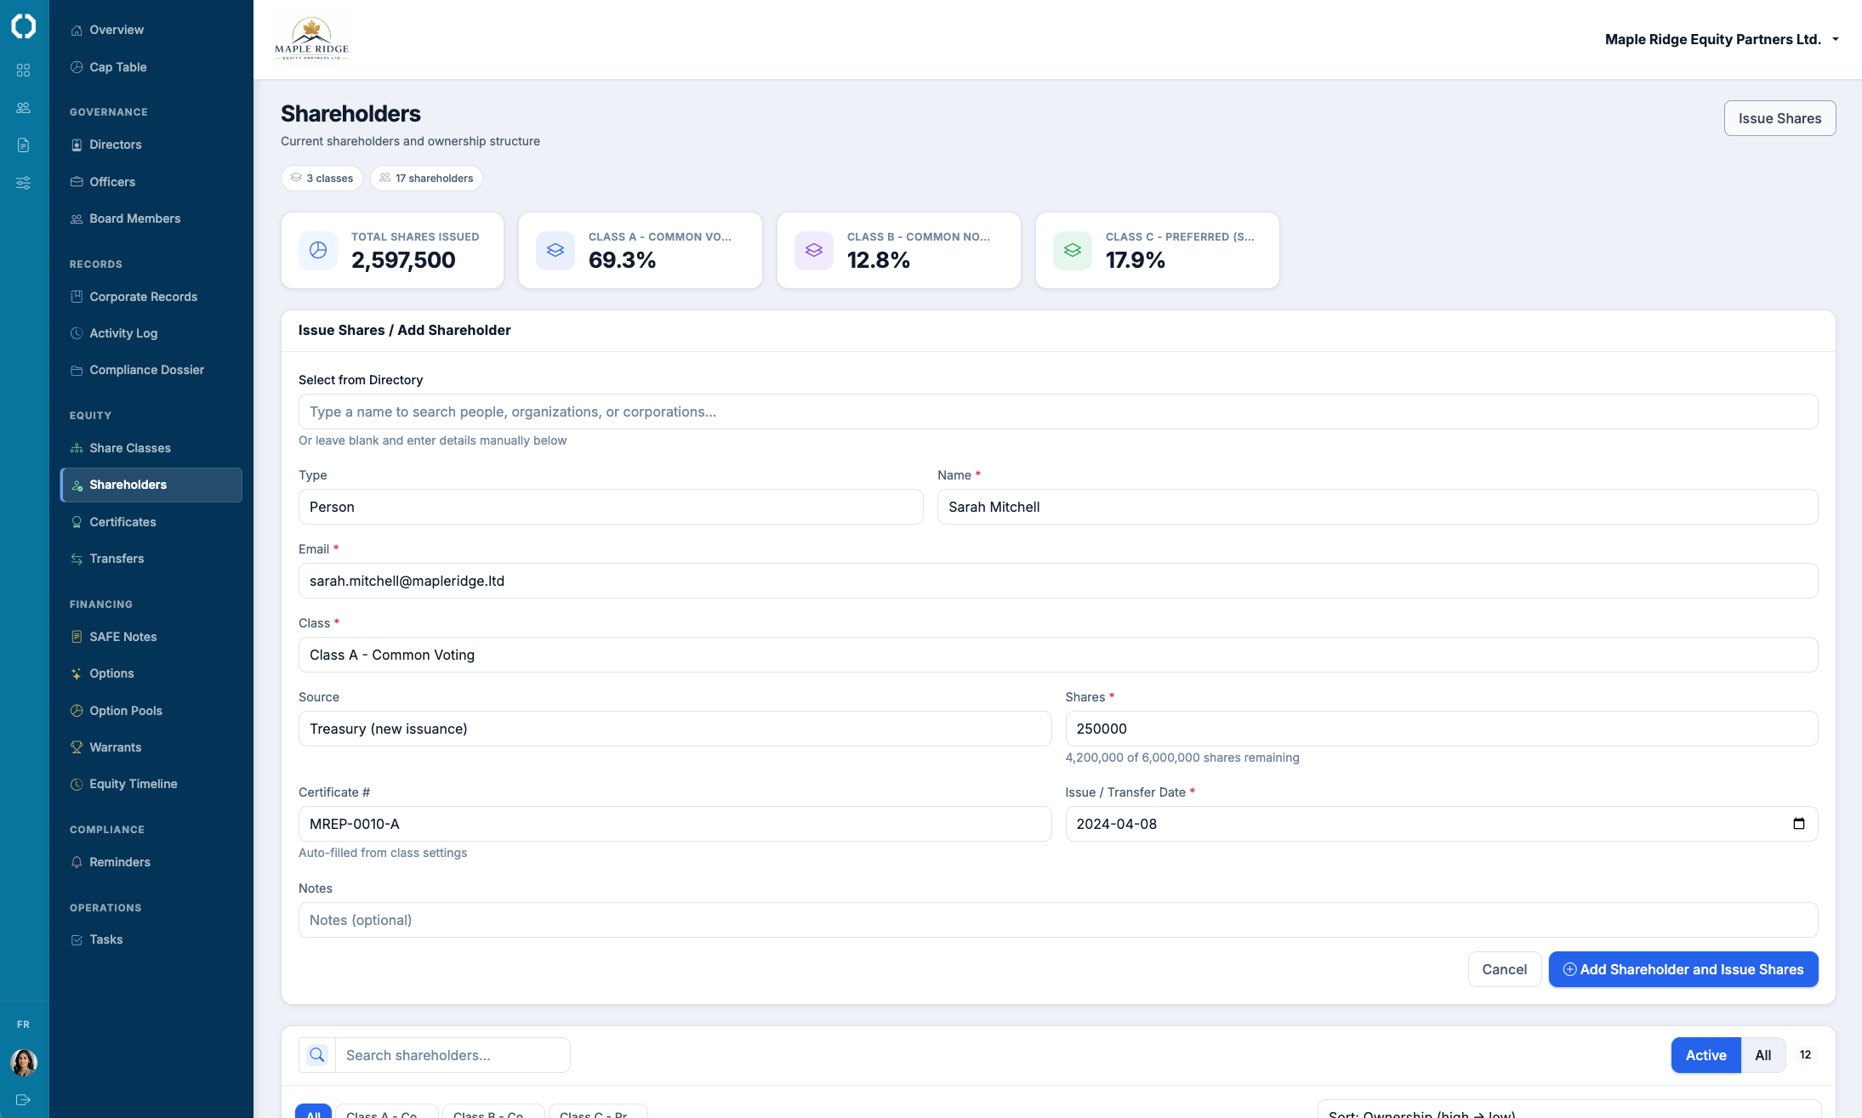Open the calendar picker icon in date field

[1799, 824]
